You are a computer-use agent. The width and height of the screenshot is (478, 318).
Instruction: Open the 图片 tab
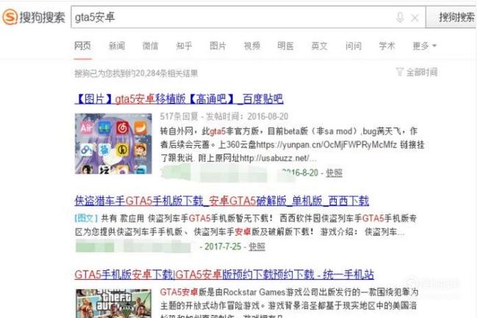tap(218, 46)
